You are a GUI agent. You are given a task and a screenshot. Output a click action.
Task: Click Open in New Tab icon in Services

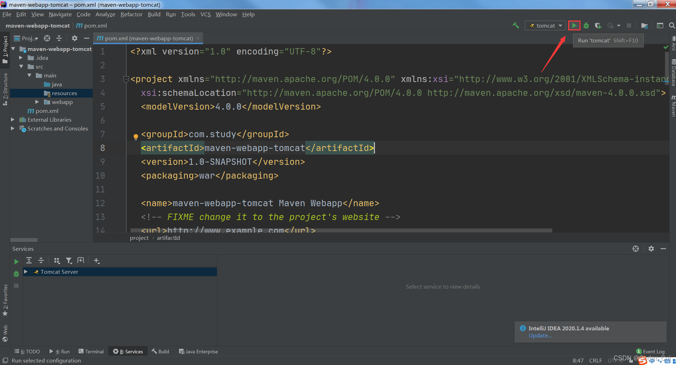[x=81, y=261]
